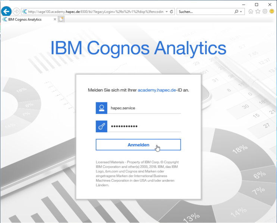Image resolution: width=277 pixels, height=223 pixels.
Task: Open the favorites star icon
Action: pos(258,12)
